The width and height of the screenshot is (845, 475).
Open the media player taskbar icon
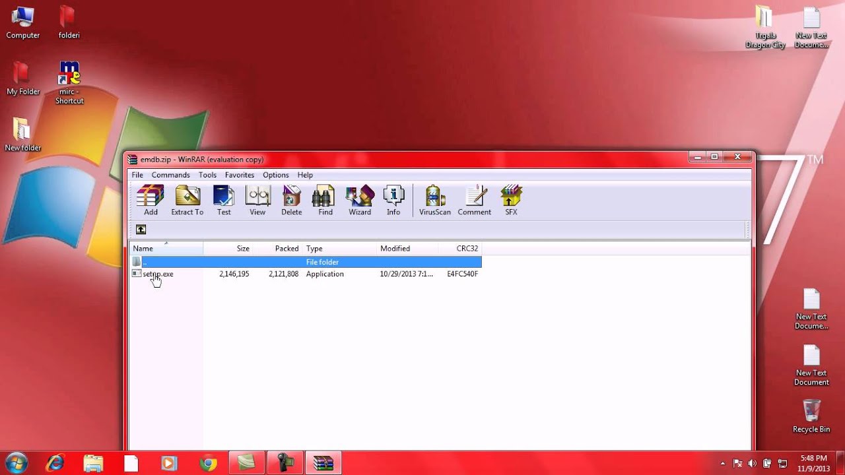pos(170,463)
